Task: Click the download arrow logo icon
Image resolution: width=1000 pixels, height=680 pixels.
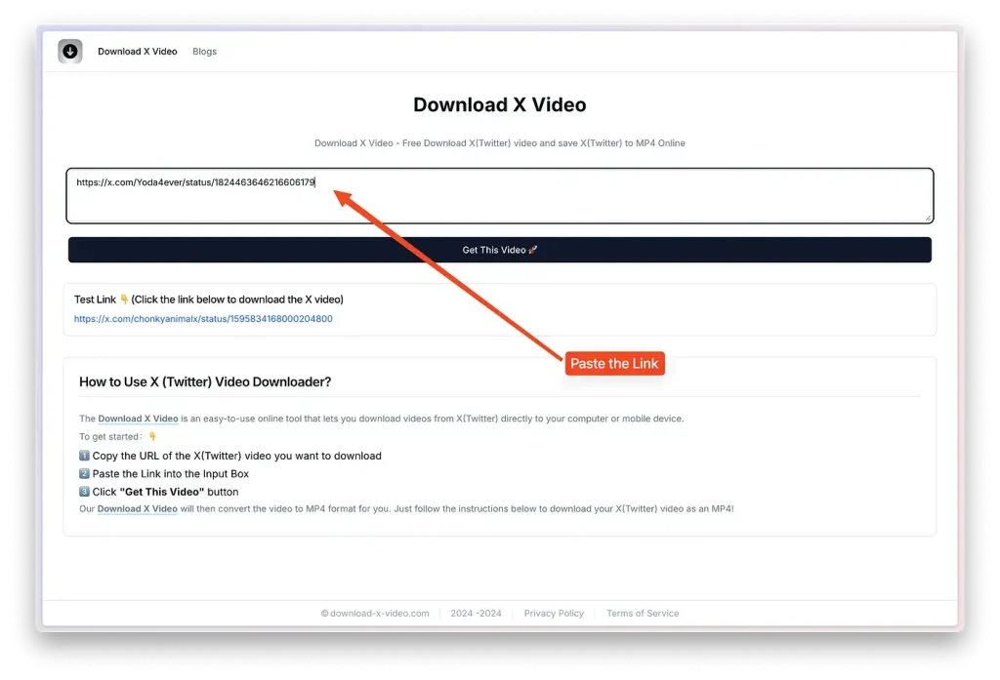Action: pyautogui.click(x=70, y=52)
